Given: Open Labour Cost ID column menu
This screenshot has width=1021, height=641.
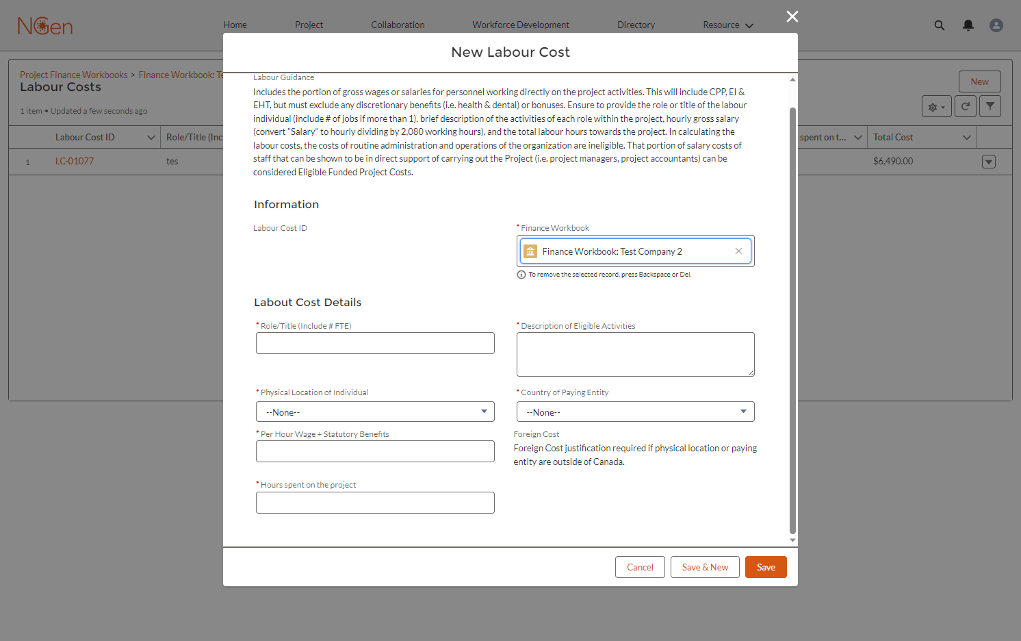Looking at the screenshot, I should pyautogui.click(x=151, y=138).
